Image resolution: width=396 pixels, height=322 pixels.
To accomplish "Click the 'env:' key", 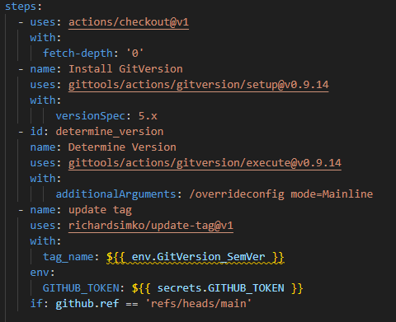I will (43, 273).
